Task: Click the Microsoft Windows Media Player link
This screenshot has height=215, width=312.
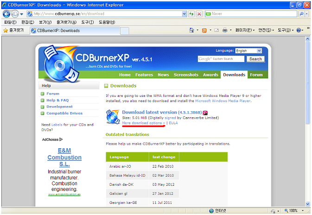Action: click(223, 101)
